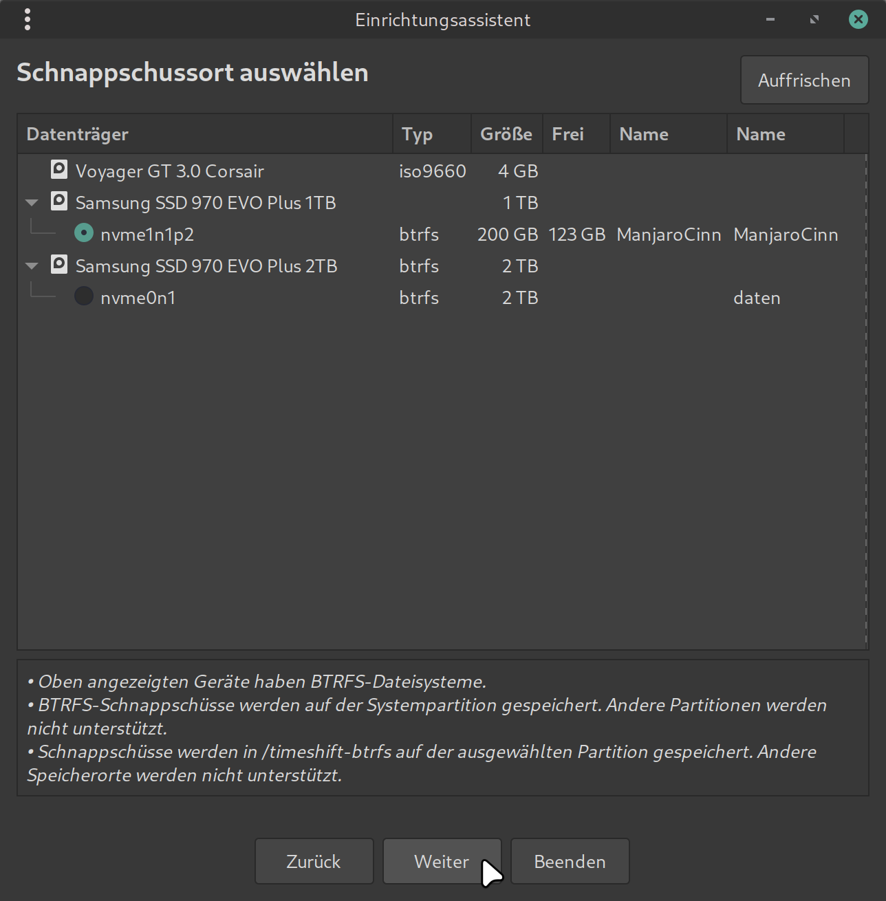Go back with the Zurück button
Image resolution: width=886 pixels, height=901 pixels.
[x=314, y=861]
